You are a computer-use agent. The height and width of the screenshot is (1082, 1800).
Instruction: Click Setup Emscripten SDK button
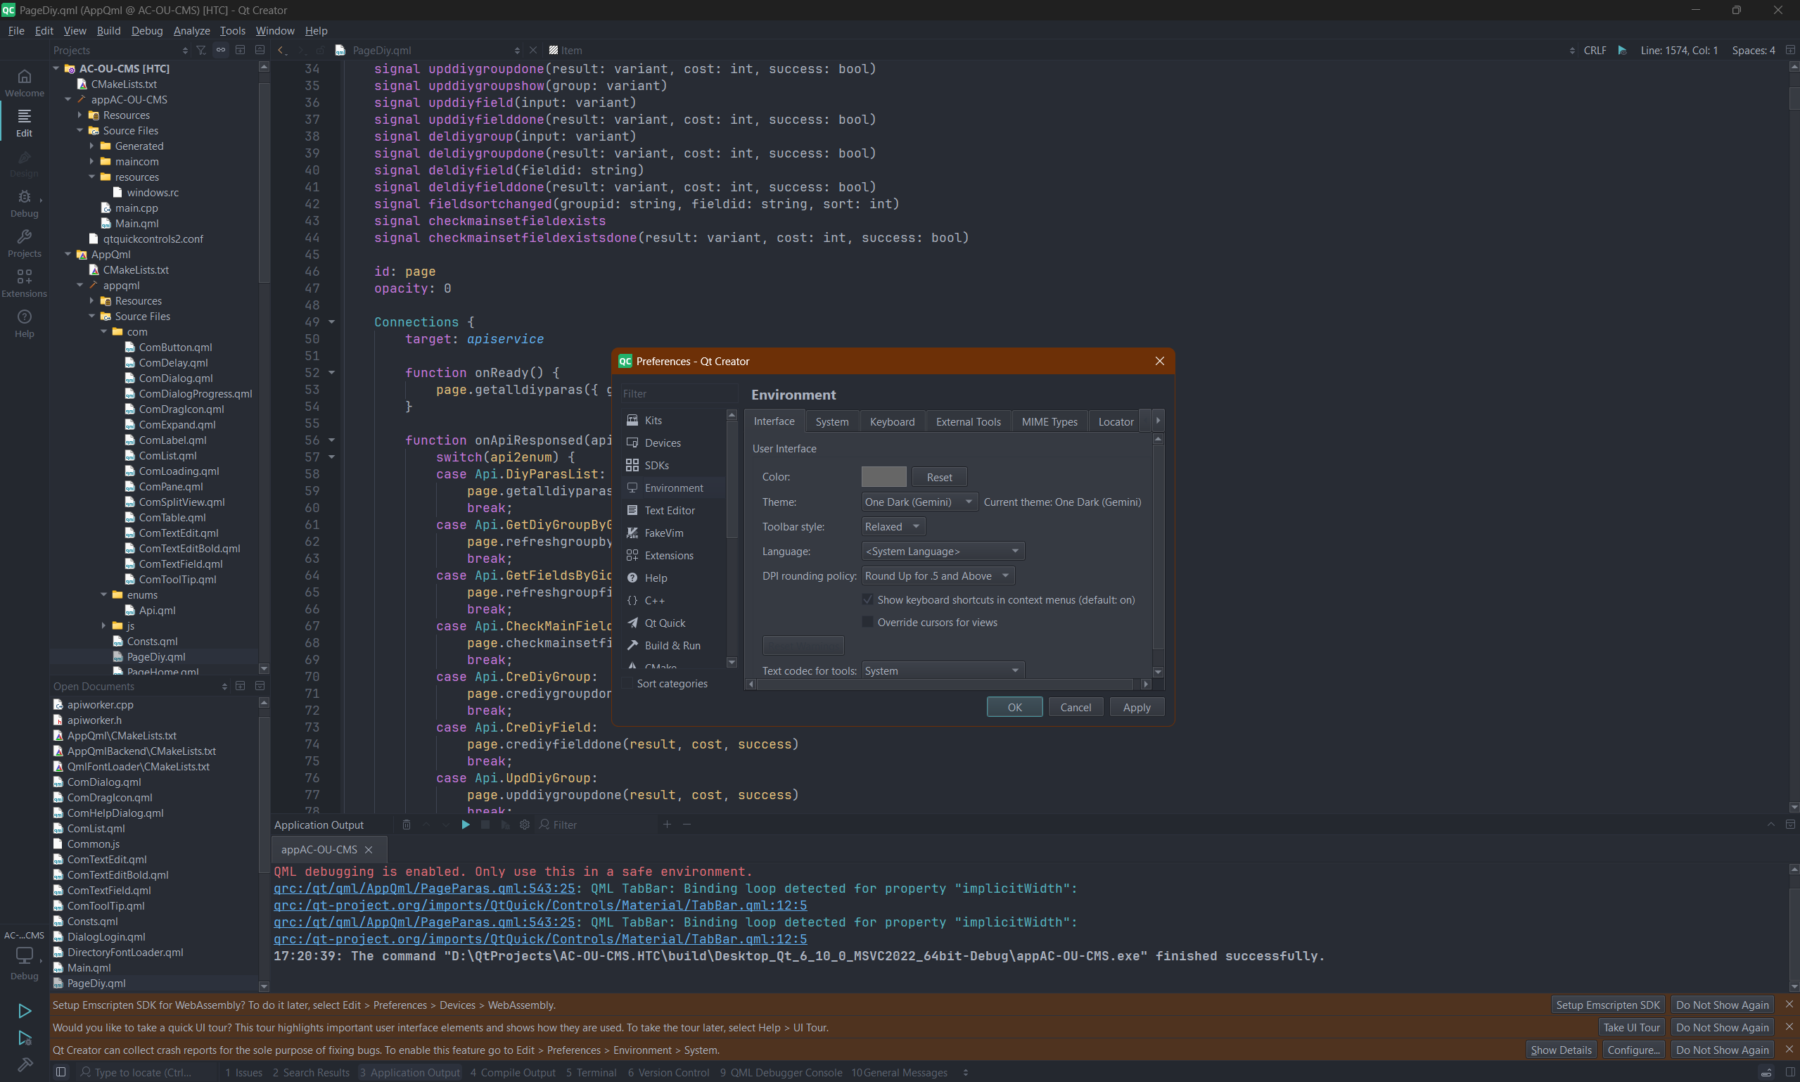[1607, 1005]
